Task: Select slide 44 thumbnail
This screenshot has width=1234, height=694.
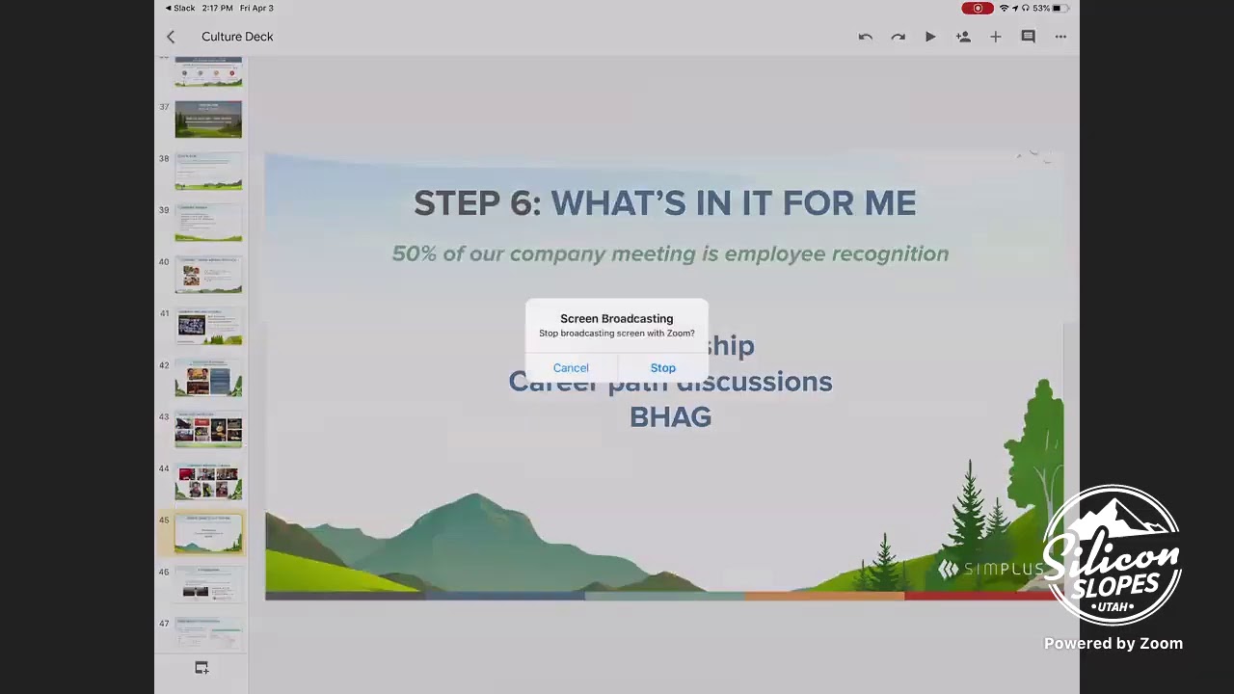Action: click(208, 480)
